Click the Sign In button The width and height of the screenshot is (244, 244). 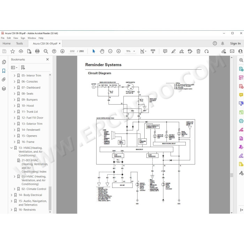pyautogui.click(x=235, y=44)
